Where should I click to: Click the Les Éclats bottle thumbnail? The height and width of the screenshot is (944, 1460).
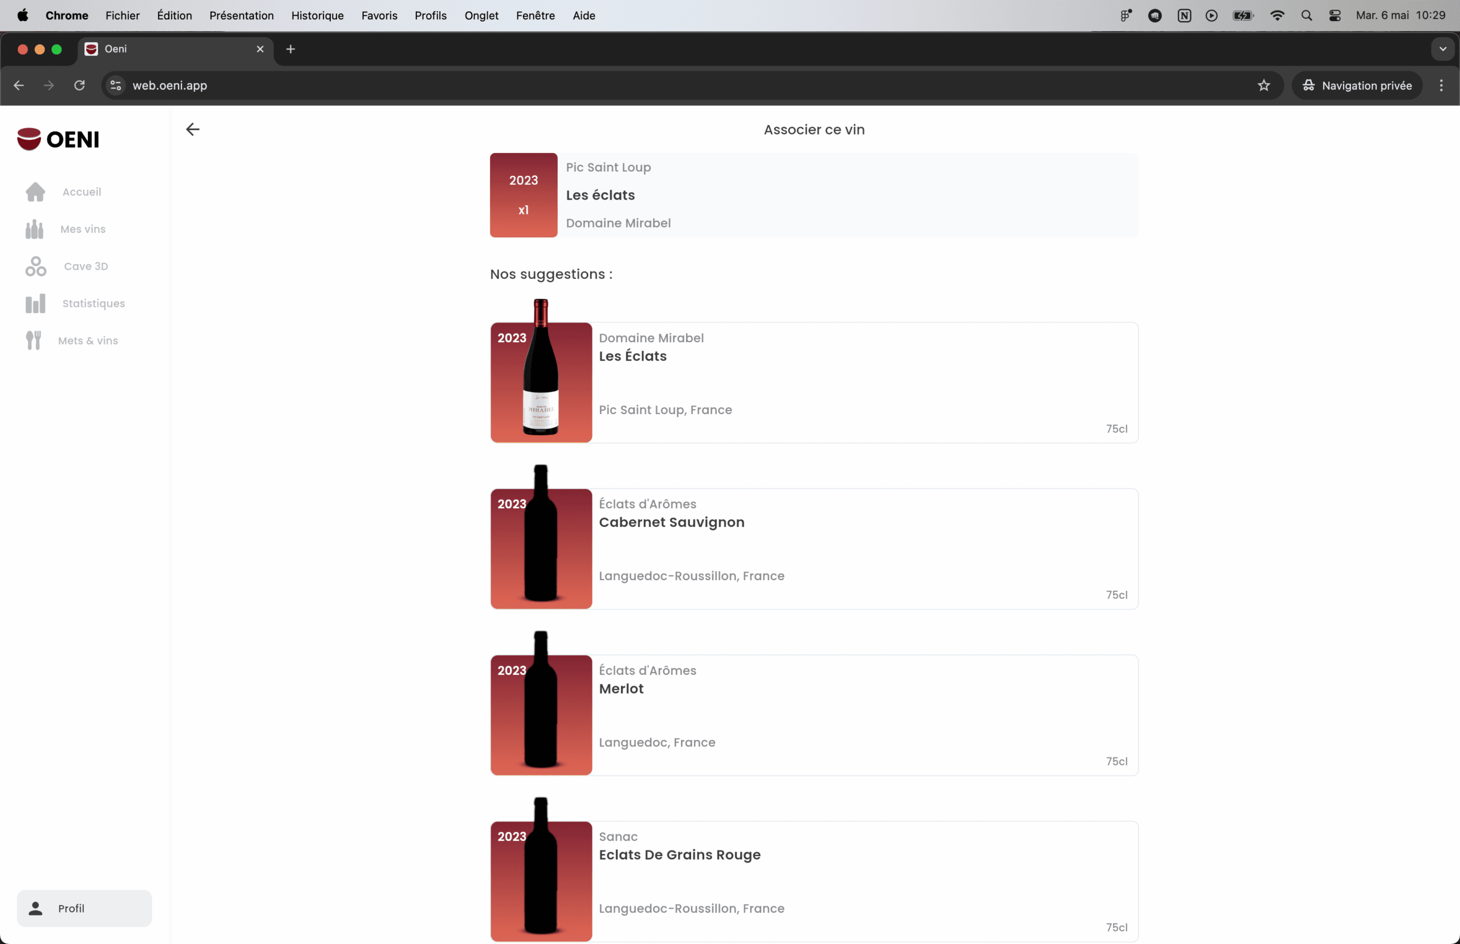coord(541,368)
